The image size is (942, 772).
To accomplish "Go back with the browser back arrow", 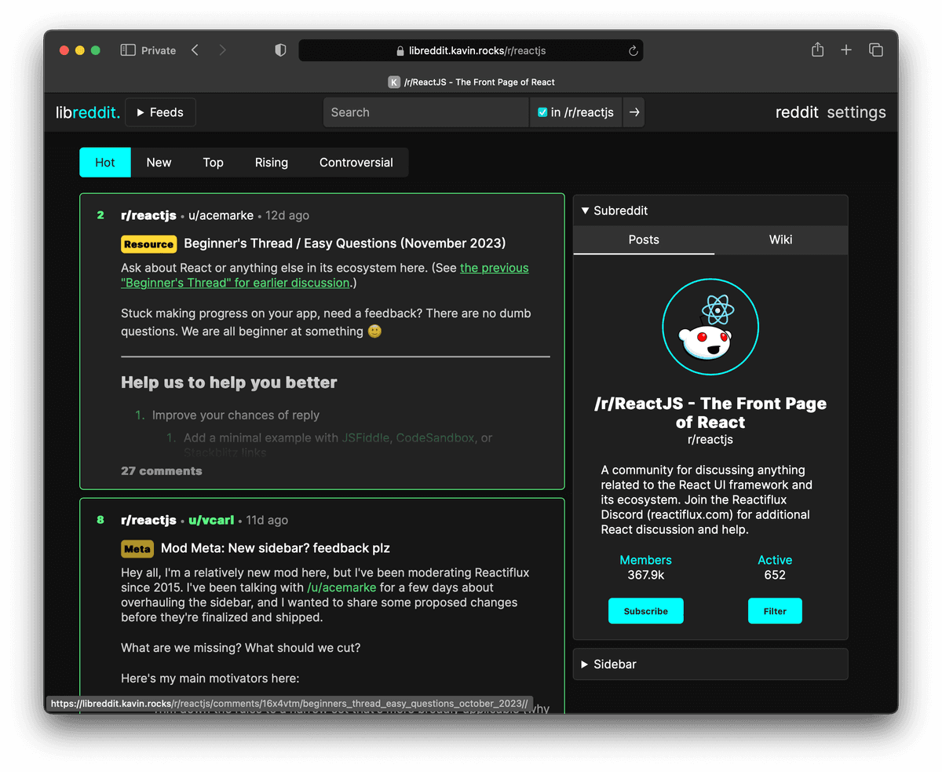I will tap(195, 50).
